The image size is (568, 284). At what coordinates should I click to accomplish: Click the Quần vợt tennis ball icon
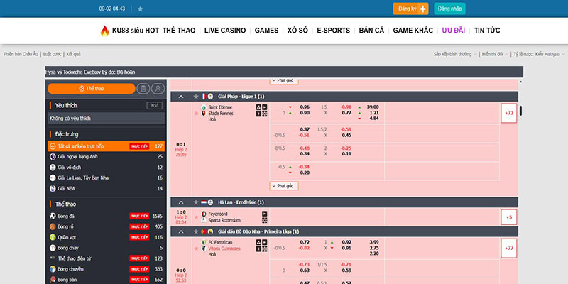(x=53, y=237)
